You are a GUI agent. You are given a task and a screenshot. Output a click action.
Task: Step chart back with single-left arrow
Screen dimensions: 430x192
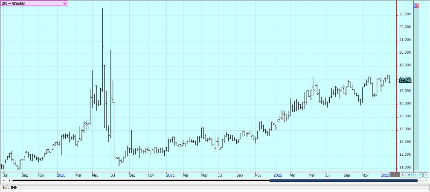[x=9, y=180]
